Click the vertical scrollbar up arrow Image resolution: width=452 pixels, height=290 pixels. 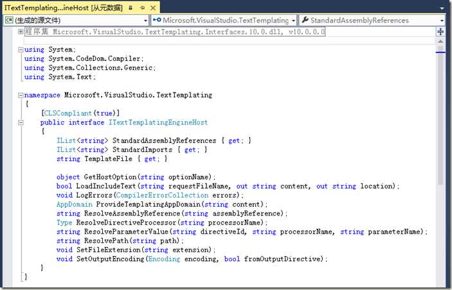pos(440,42)
